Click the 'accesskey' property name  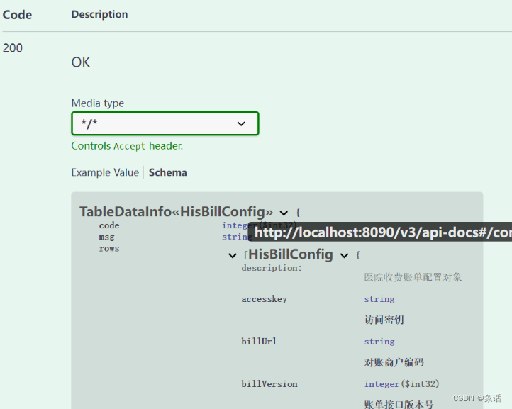[265, 299]
